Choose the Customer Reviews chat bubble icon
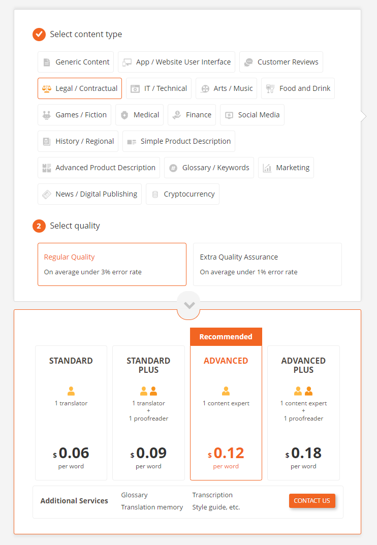 click(248, 62)
